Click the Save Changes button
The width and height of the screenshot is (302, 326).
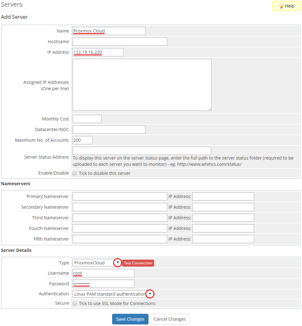tap(130, 319)
